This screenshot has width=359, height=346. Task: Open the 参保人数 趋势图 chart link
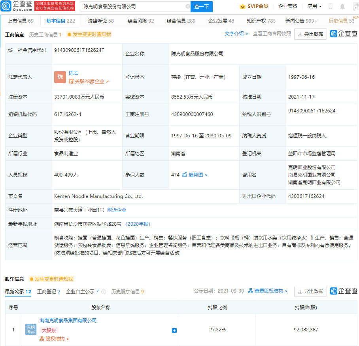click(x=195, y=175)
